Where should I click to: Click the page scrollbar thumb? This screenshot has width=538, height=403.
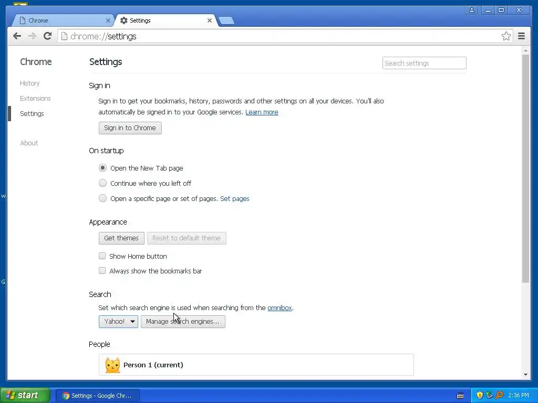point(525,168)
